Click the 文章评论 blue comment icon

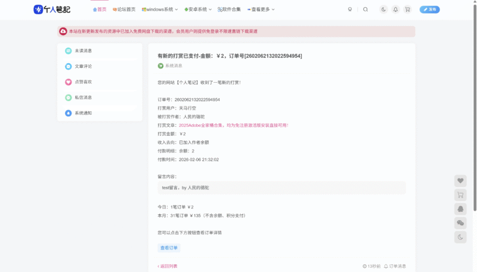click(x=68, y=66)
